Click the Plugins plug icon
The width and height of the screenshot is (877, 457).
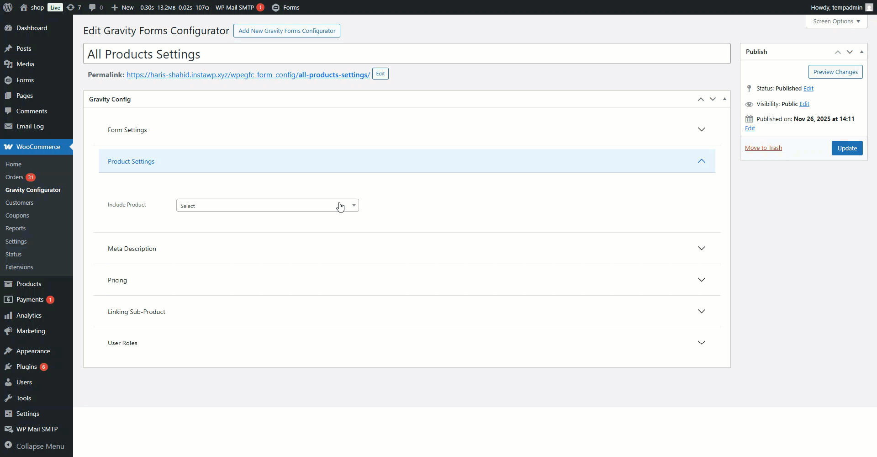tap(8, 367)
